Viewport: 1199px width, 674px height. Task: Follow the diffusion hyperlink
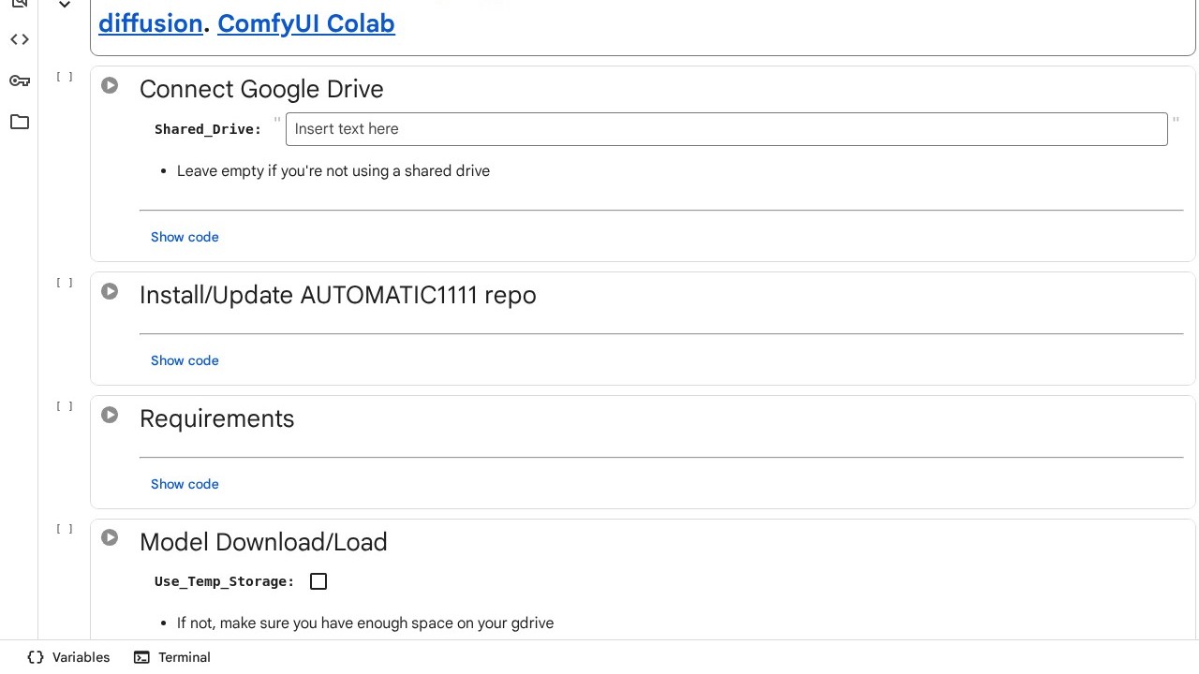tap(150, 23)
